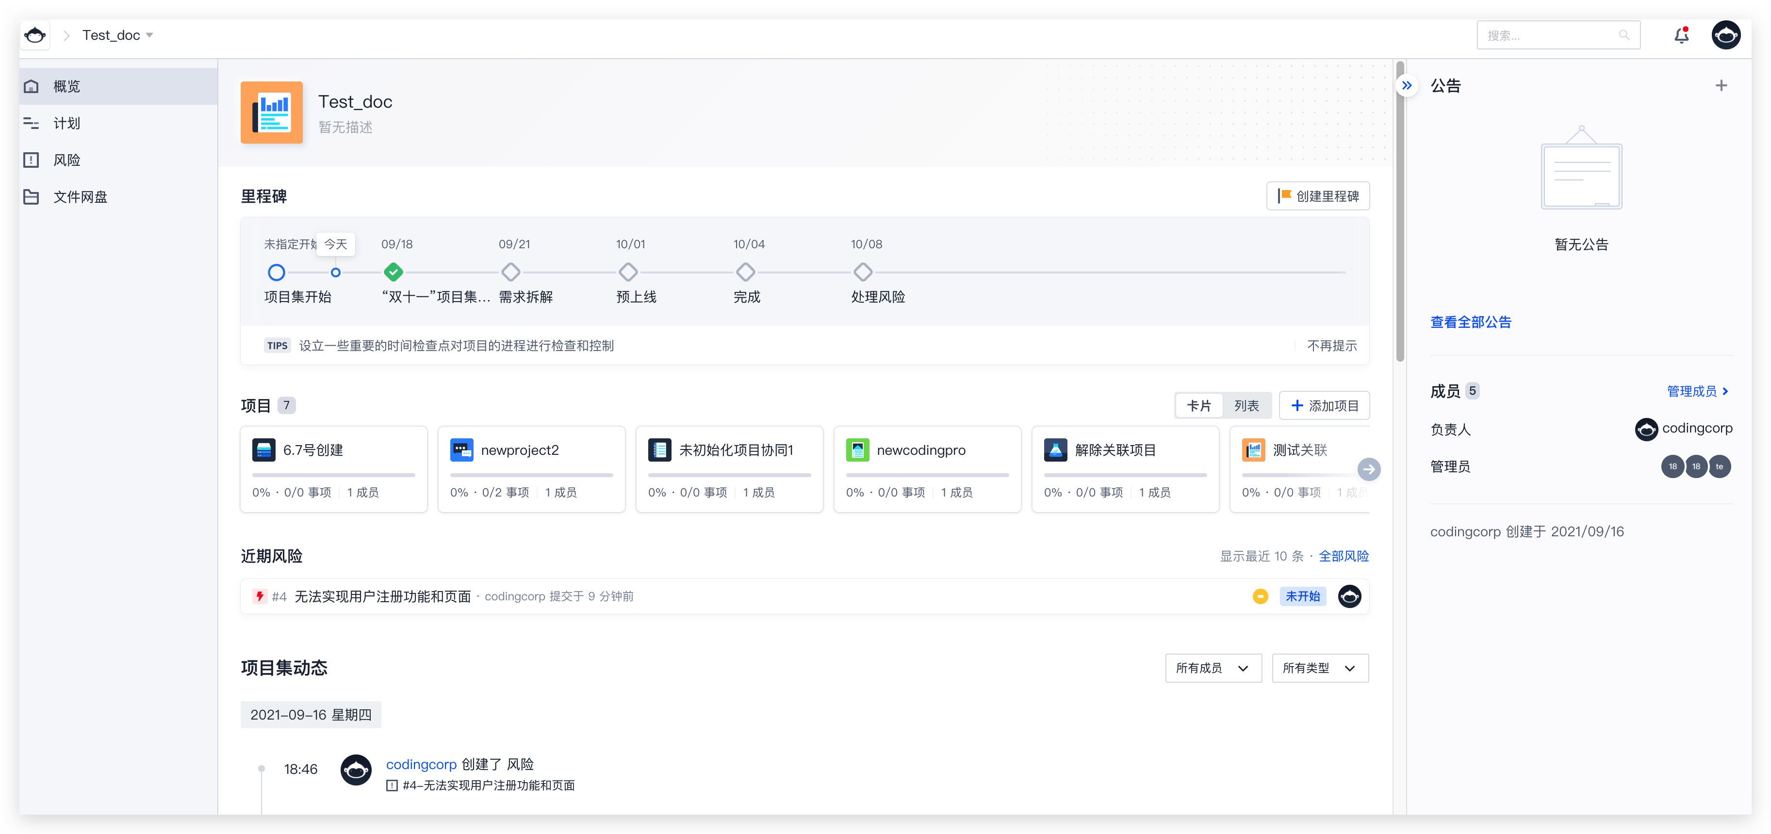
Task: Open risk 无法实现用户注册功能和页面
Action: [382, 596]
